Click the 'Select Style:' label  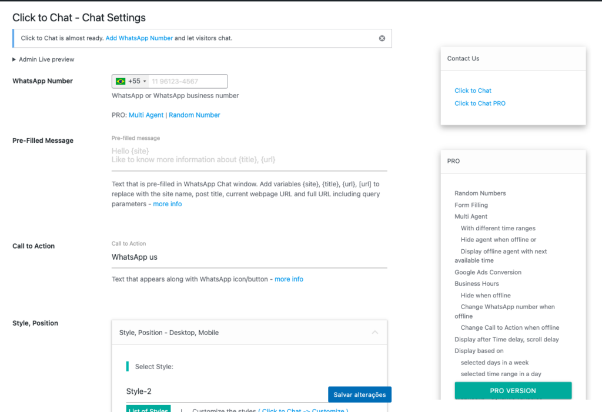pyautogui.click(x=154, y=367)
